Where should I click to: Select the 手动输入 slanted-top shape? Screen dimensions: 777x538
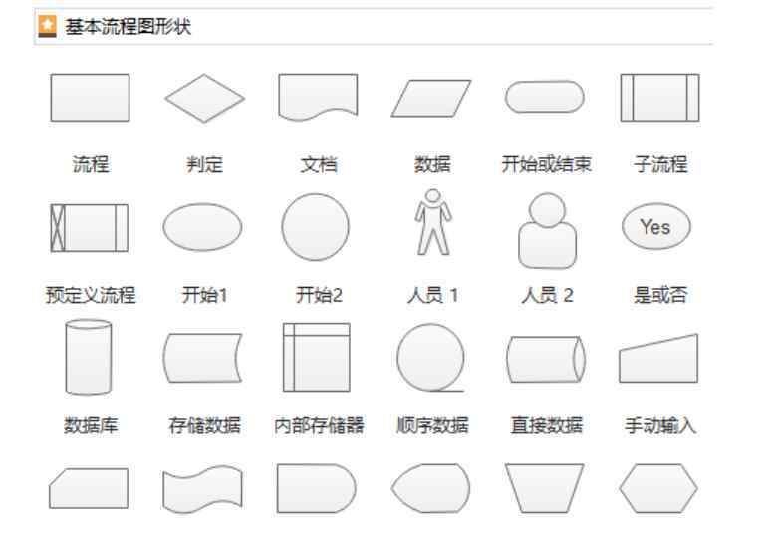[x=658, y=359]
